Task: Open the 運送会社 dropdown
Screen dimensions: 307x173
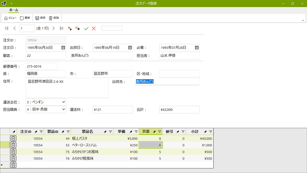Action: 63,102
